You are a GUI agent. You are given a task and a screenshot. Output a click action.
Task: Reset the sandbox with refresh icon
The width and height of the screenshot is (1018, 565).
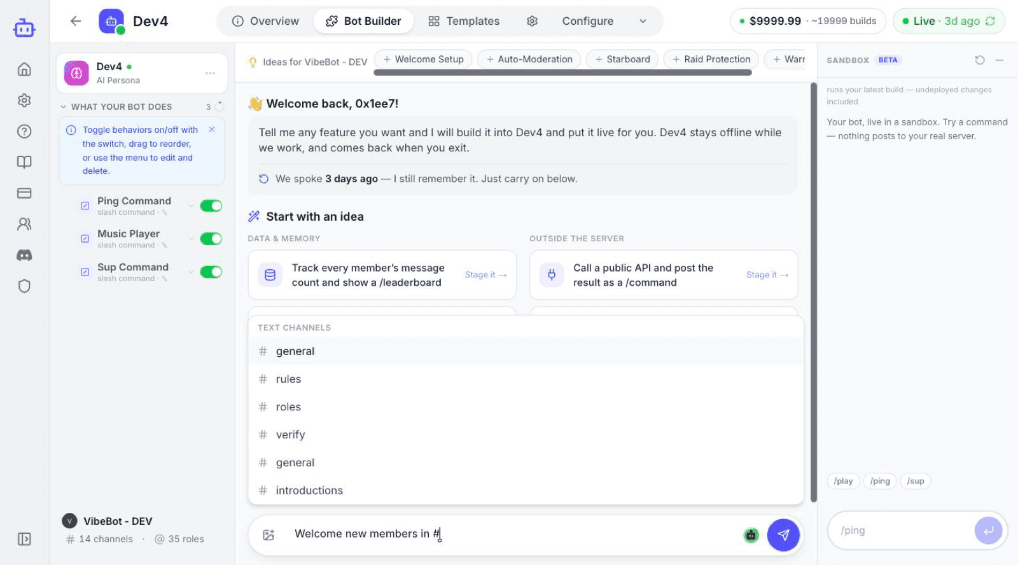coord(980,60)
